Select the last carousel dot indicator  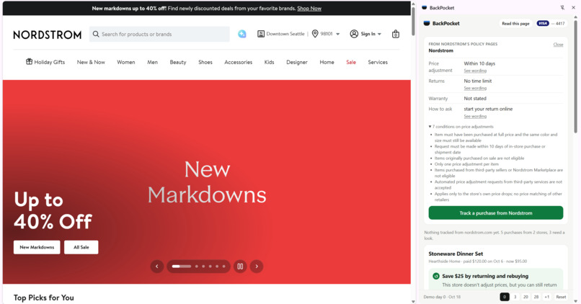[x=223, y=267]
